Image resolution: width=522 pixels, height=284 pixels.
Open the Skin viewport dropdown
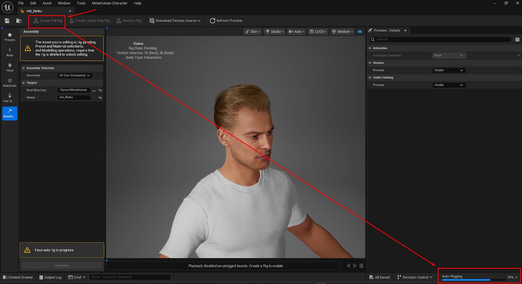[x=253, y=32]
